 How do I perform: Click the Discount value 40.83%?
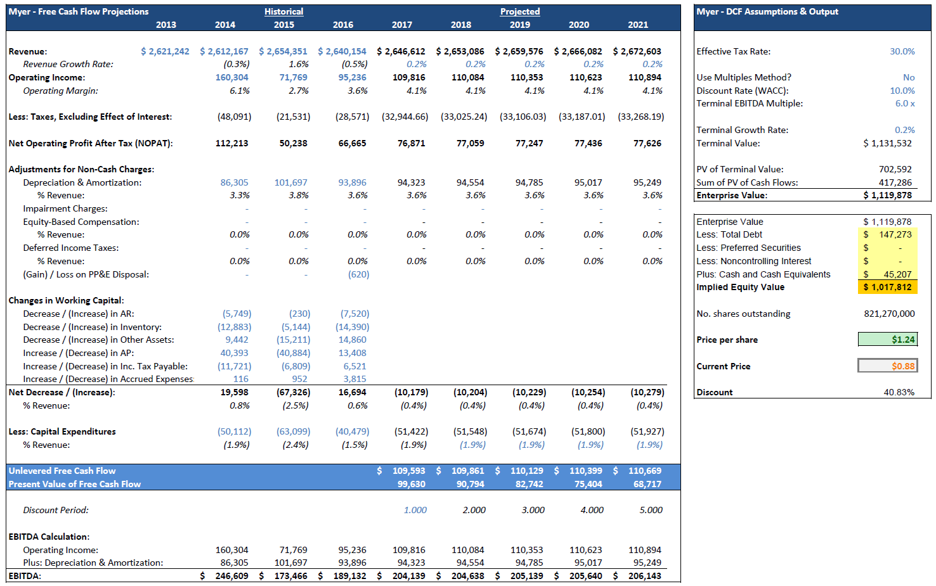899,392
